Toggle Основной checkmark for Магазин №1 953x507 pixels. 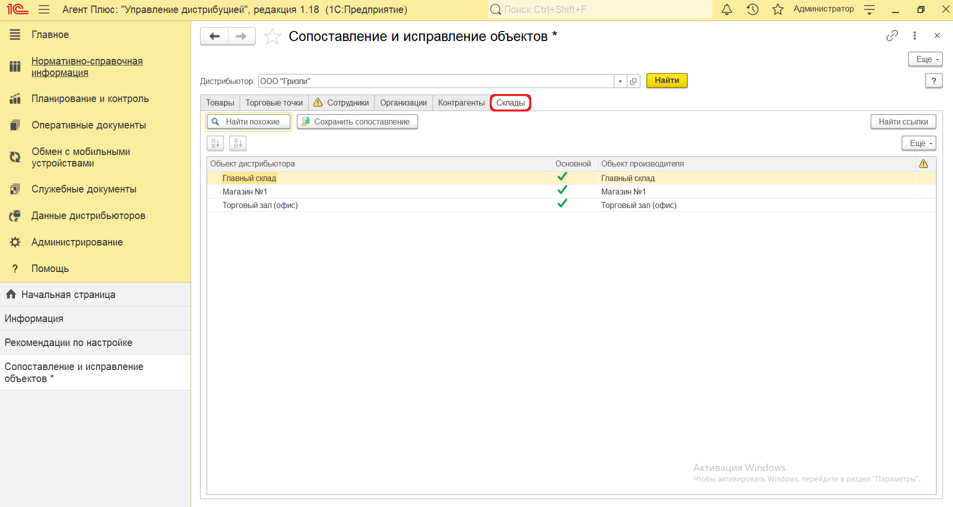562,190
